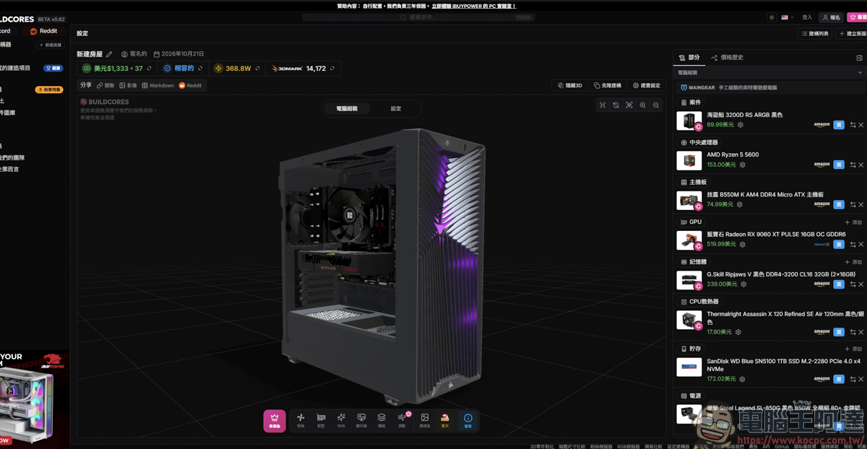Image resolution: width=867 pixels, height=449 pixels.
Task: Open the 建構列表 build list
Action: (x=814, y=33)
